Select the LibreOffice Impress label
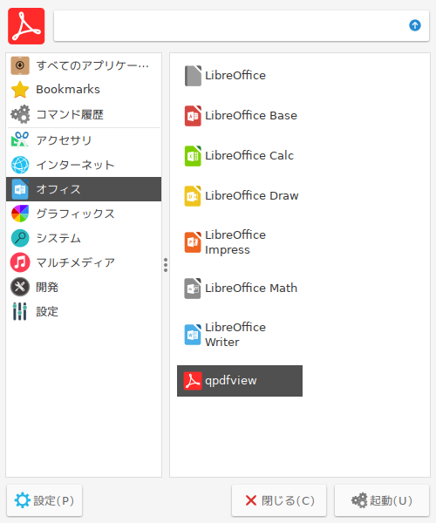The height and width of the screenshot is (523, 436). point(235,242)
